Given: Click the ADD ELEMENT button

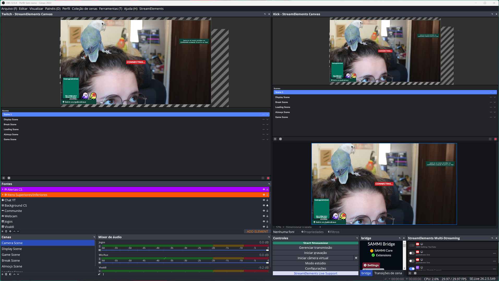Looking at the screenshot, I should pyautogui.click(x=257, y=232).
